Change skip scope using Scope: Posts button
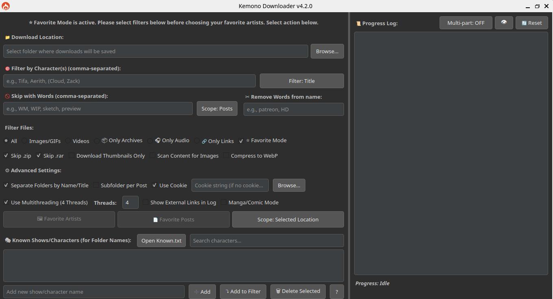The width and height of the screenshot is (553, 299). pos(217,108)
